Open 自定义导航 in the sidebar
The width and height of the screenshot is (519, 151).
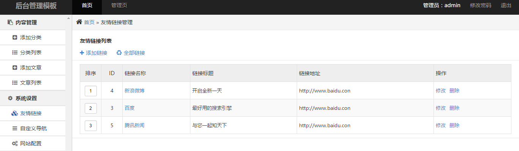pos(33,128)
